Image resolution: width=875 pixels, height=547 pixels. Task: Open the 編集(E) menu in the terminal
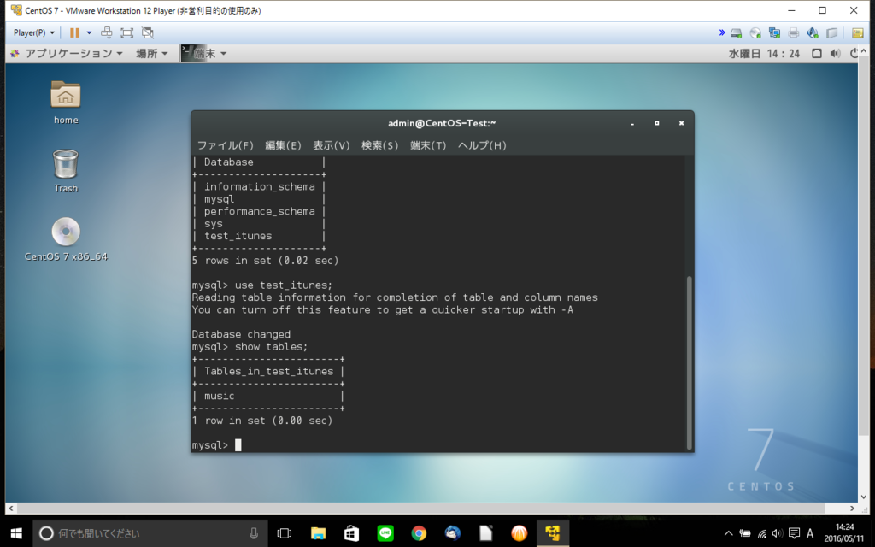point(283,145)
